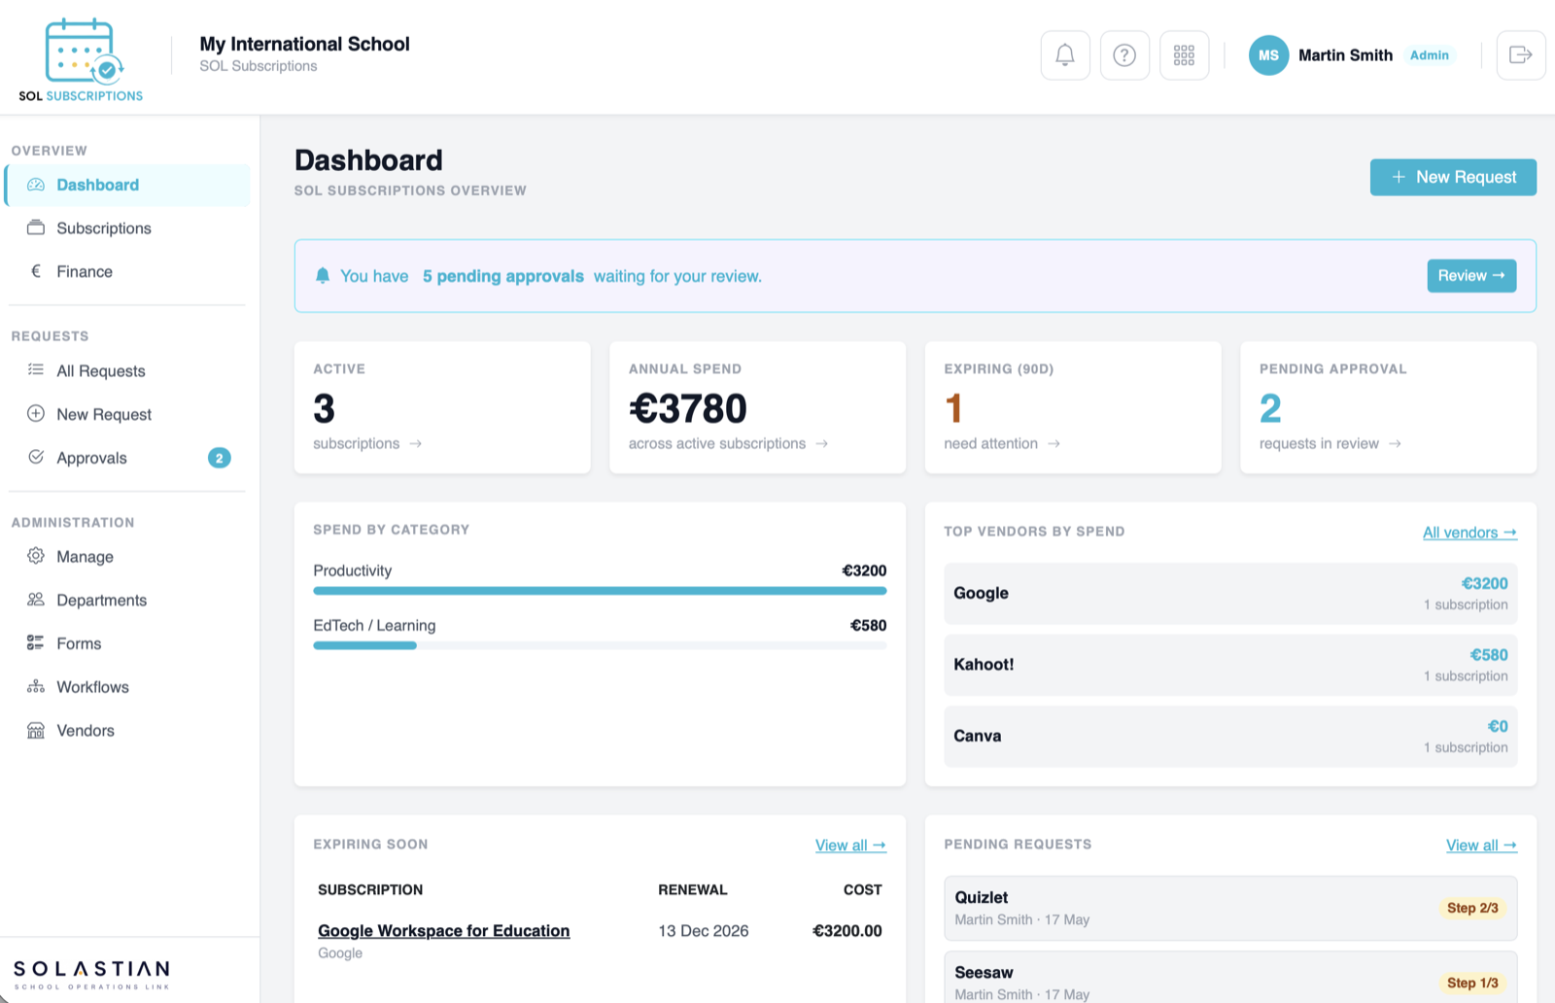Open the Kahoot! vendor card
This screenshot has height=1003, width=1555.
pyautogui.click(x=1230, y=665)
